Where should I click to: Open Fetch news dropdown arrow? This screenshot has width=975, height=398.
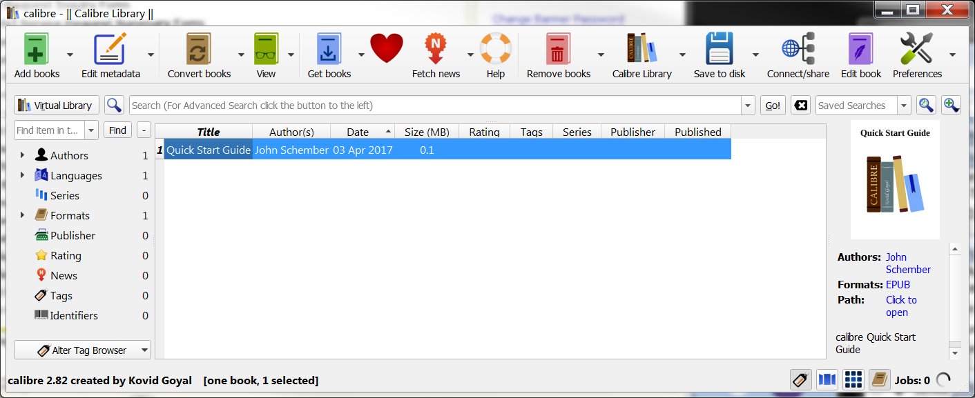point(470,54)
